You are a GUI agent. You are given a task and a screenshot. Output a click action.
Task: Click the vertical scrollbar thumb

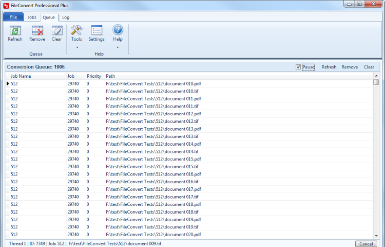coord(376,82)
